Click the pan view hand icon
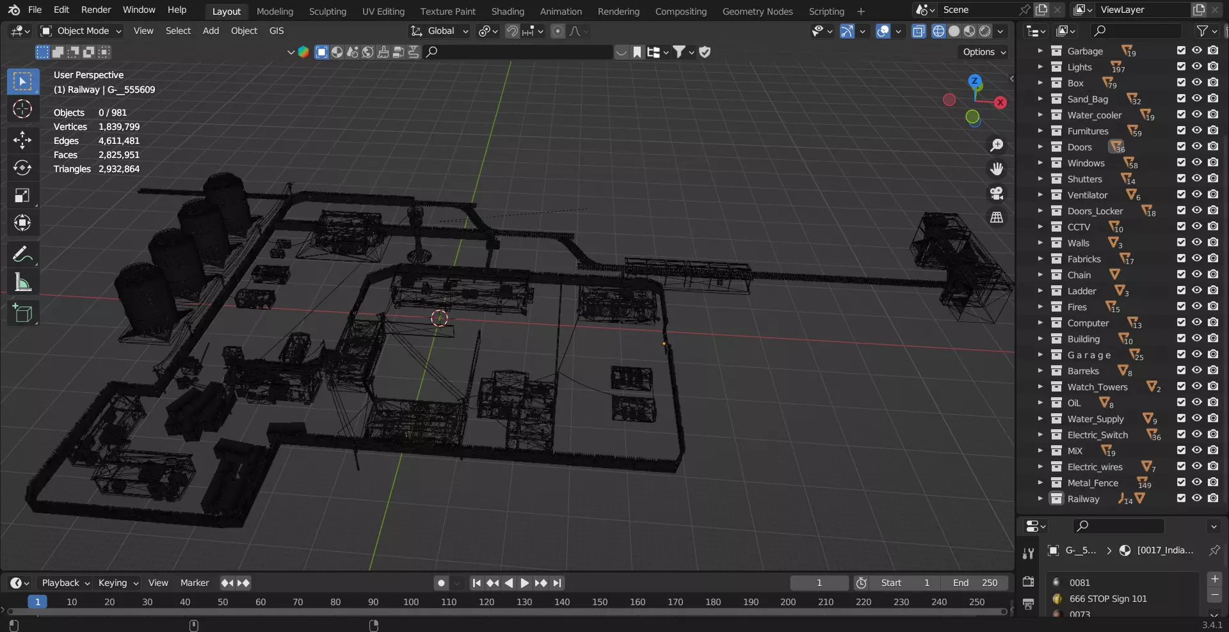The width and height of the screenshot is (1229, 632). [x=997, y=169]
